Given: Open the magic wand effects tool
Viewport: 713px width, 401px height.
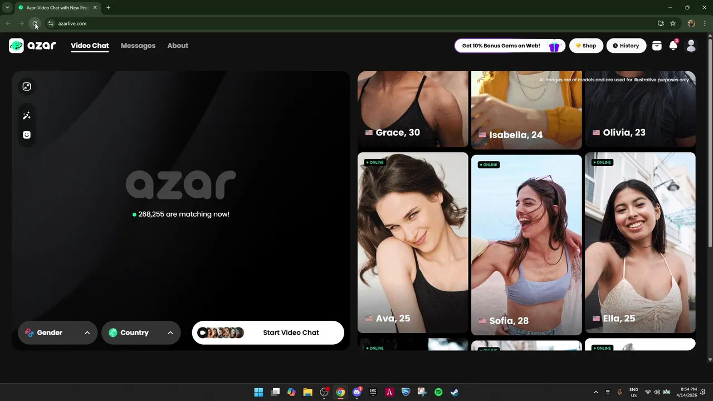Looking at the screenshot, I should [26, 116].
